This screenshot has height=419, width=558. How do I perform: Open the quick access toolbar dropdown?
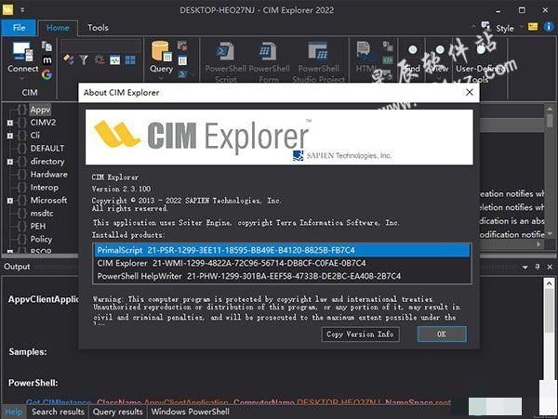click(x=22, y=10)
